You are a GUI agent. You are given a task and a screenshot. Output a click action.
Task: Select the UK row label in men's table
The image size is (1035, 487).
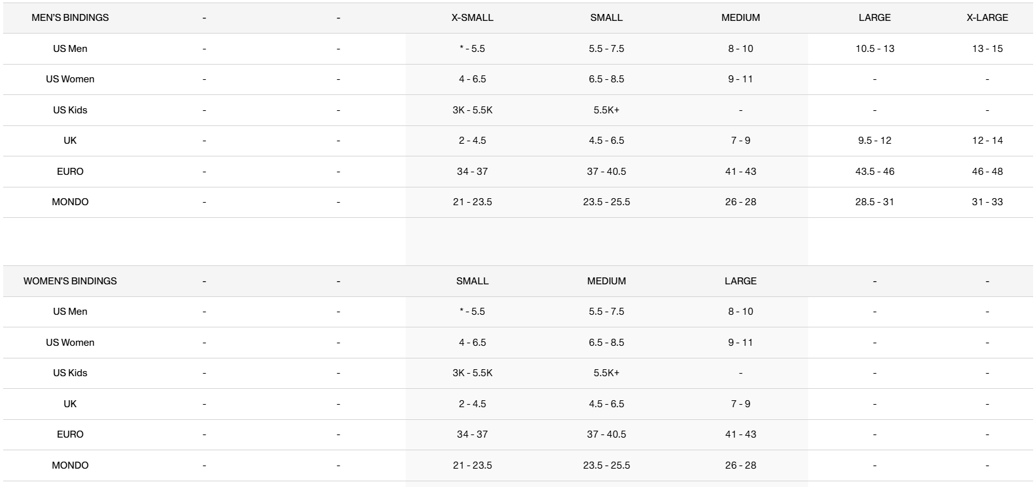(70, 141)
